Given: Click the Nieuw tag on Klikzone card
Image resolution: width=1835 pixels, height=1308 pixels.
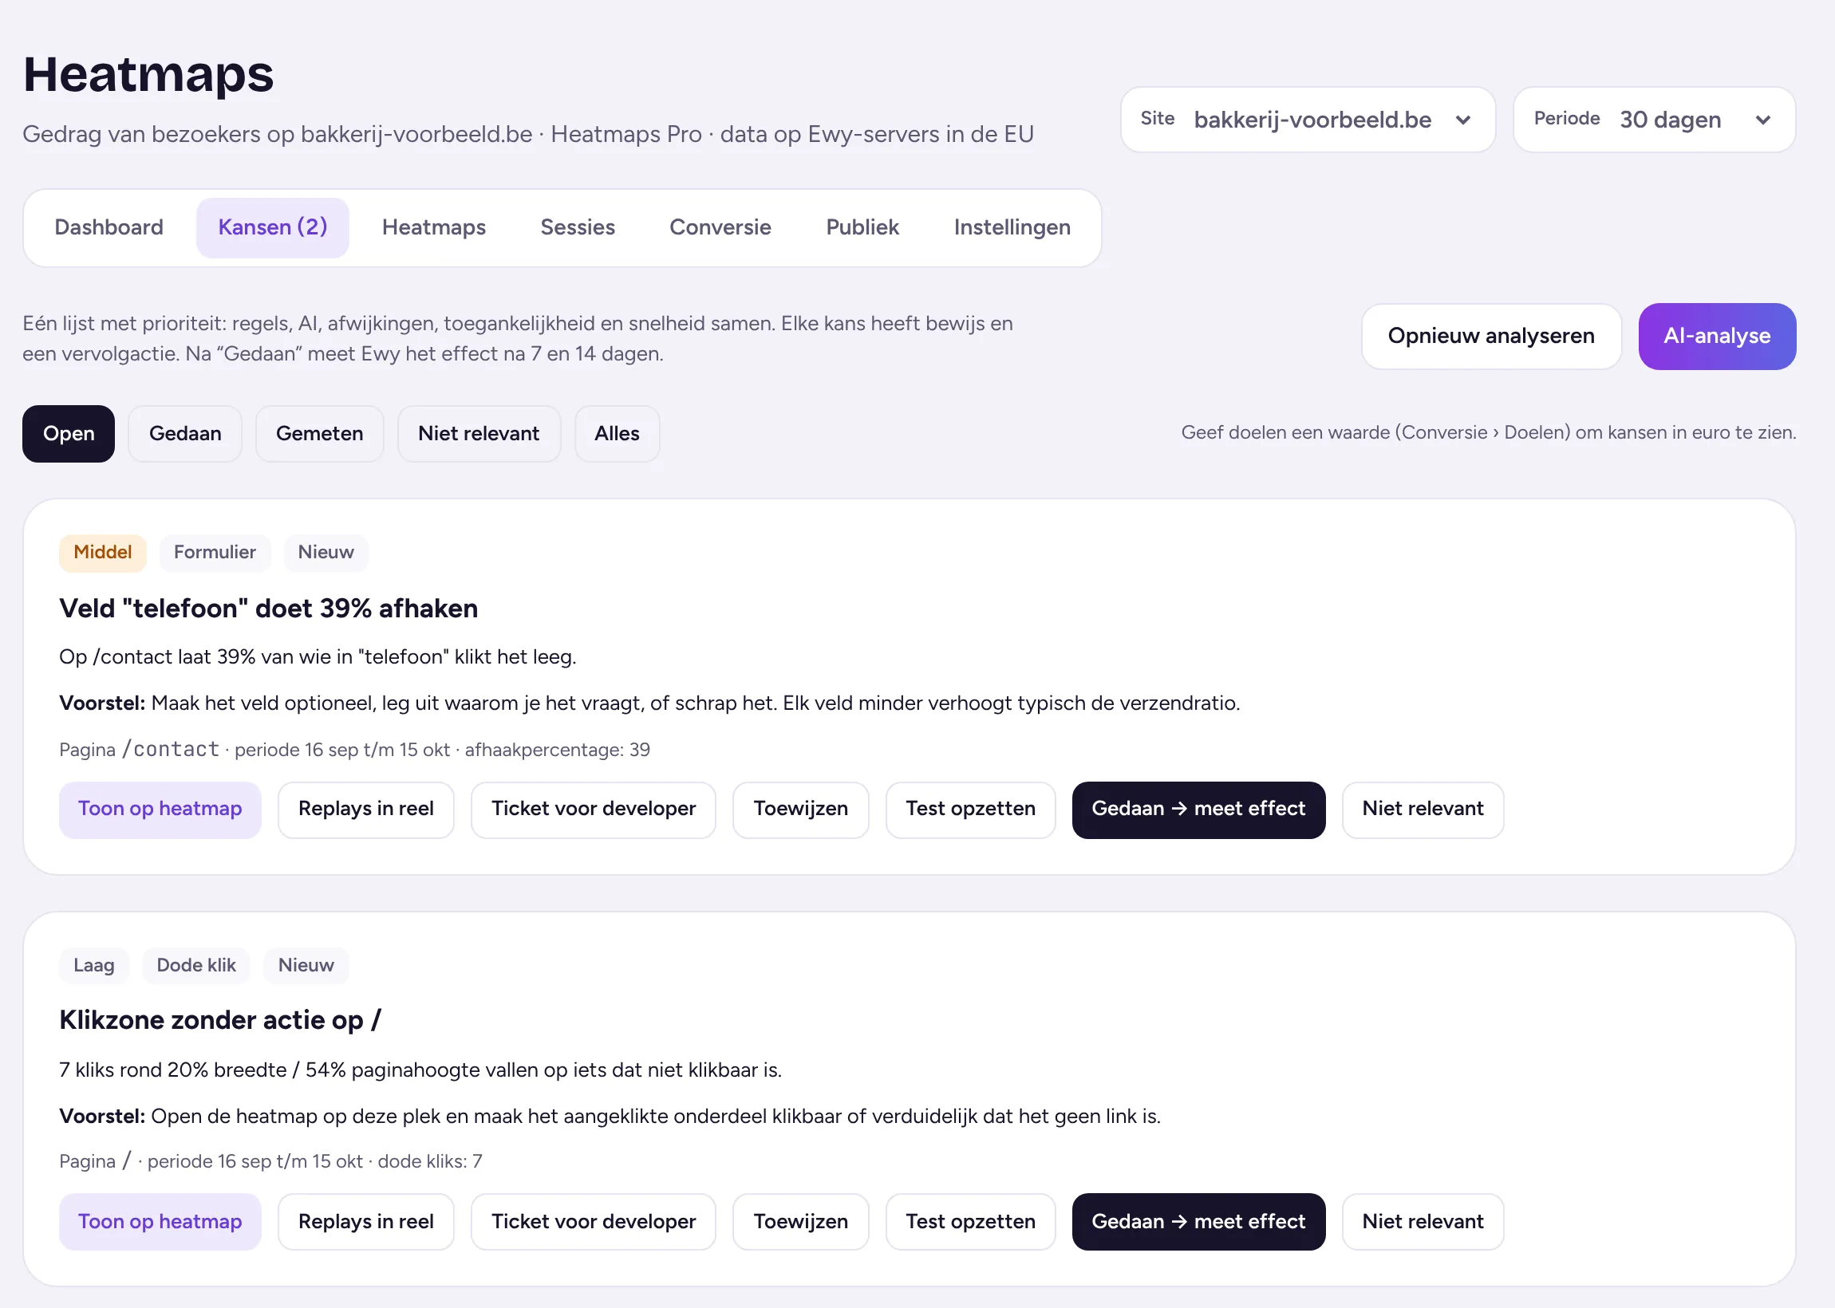Looking at the screenshot, I should coord(306,965).
